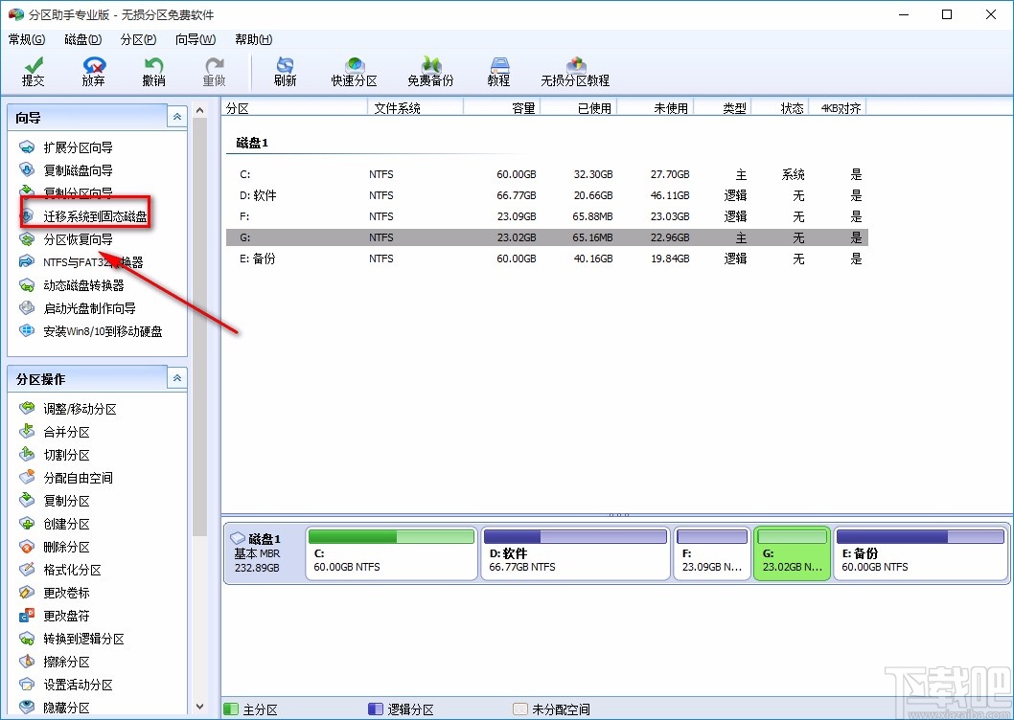Viewport: 1014px width, 720px height.
Task: Select the C: partition row
Action: coord(547,174)
